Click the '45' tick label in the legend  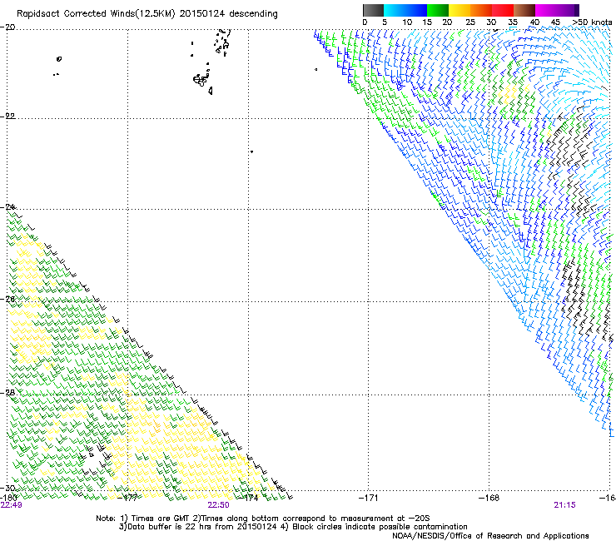[x=555, y=22]
